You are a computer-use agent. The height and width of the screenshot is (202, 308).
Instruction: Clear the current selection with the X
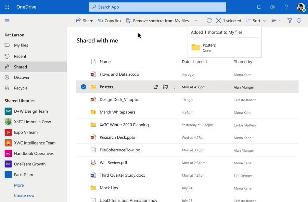[218, 21]
